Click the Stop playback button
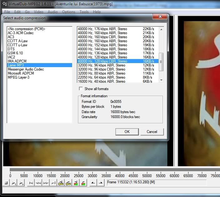The height and width of the screenshot is (197, 220). pyautogui.click(x=6, y=183)
